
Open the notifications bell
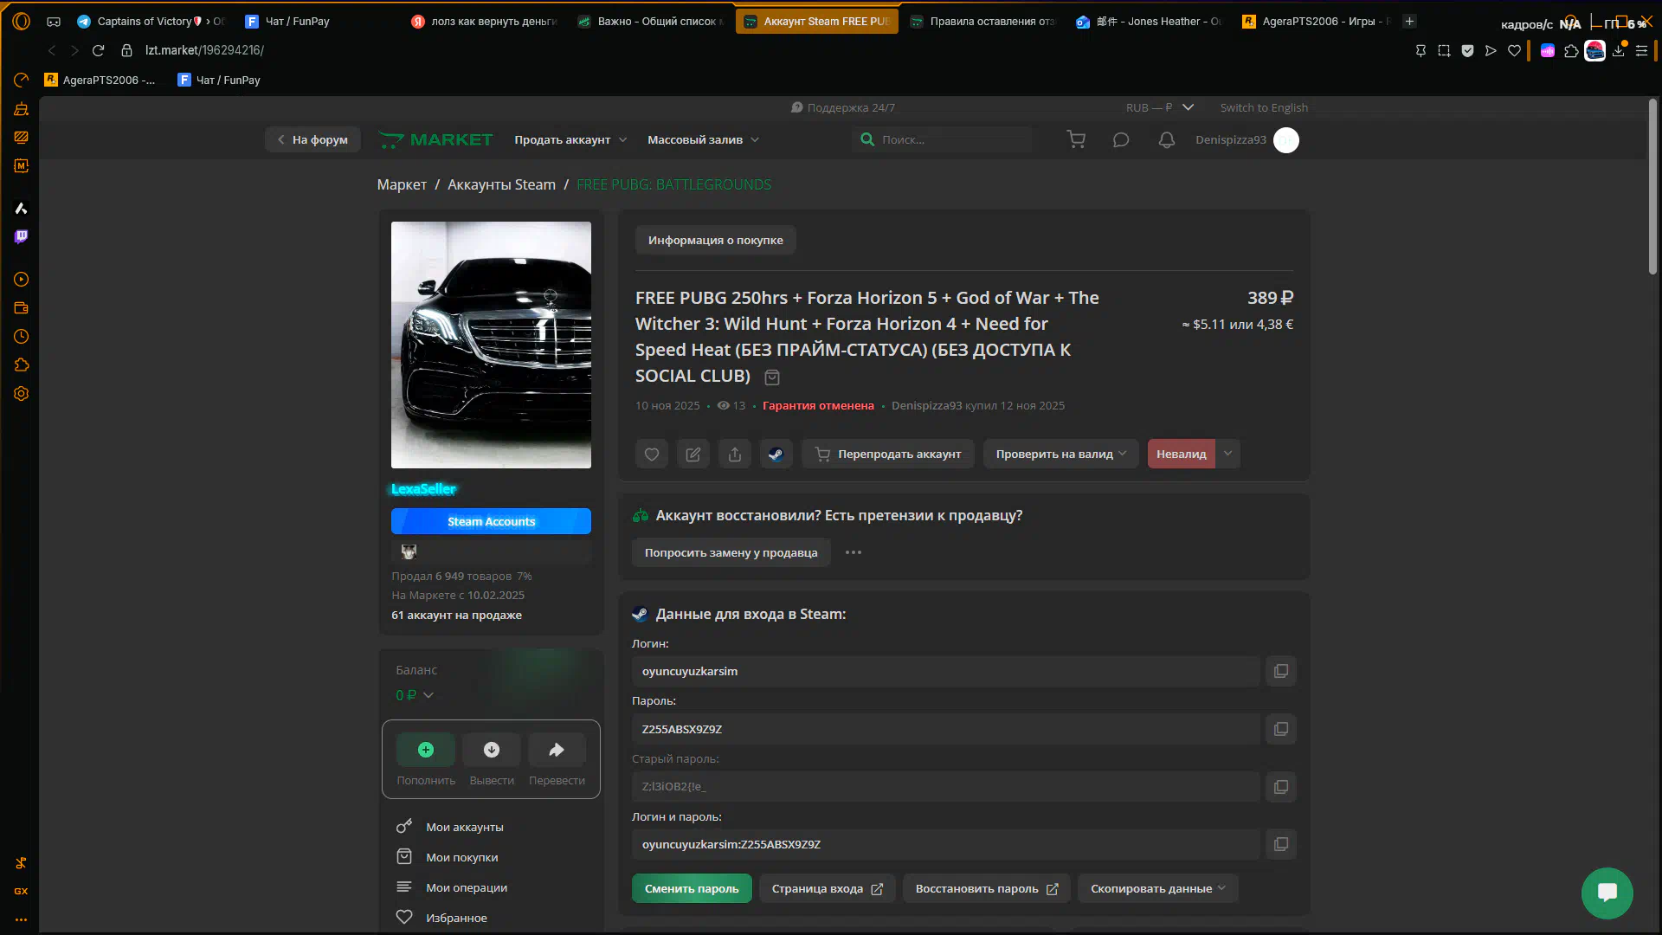[1167, 139]
